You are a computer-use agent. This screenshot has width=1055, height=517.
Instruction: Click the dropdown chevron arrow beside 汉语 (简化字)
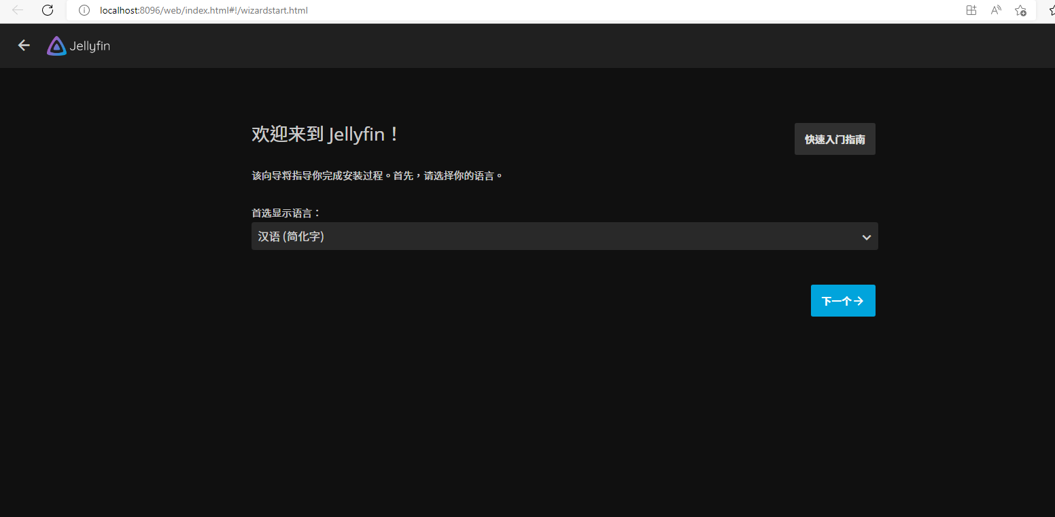point(867,237)
